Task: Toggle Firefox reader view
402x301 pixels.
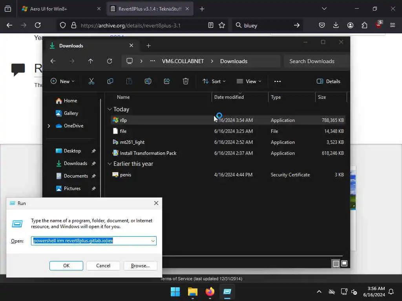Action: [x=211, y=25]
